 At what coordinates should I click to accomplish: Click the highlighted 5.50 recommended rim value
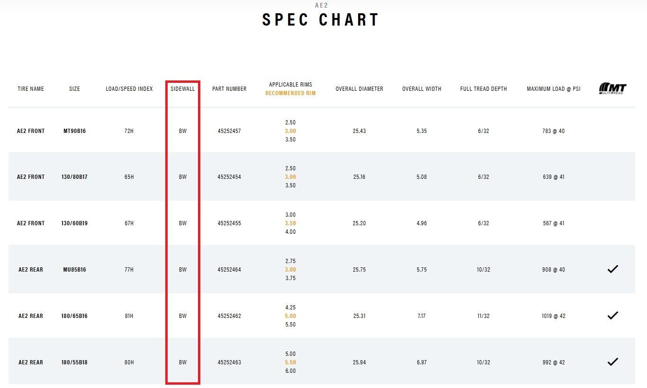[x=290, y=362]
